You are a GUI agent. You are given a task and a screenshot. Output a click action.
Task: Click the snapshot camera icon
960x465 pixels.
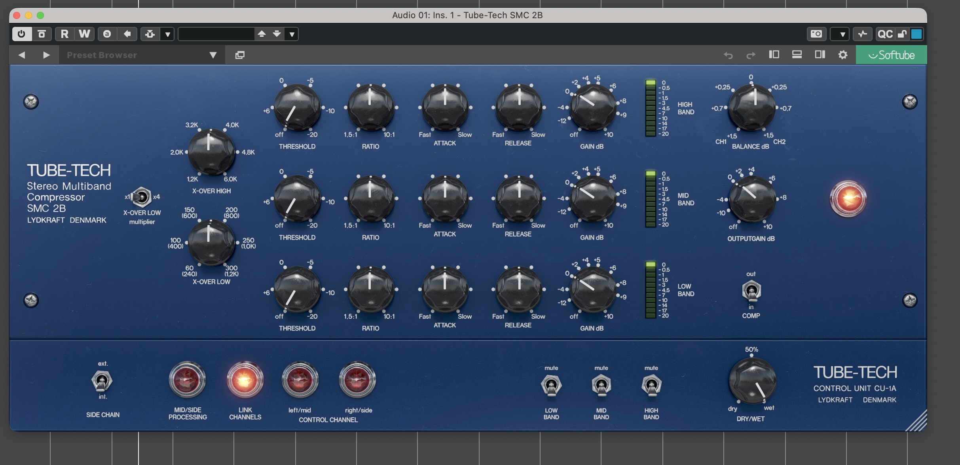[816, 34]
